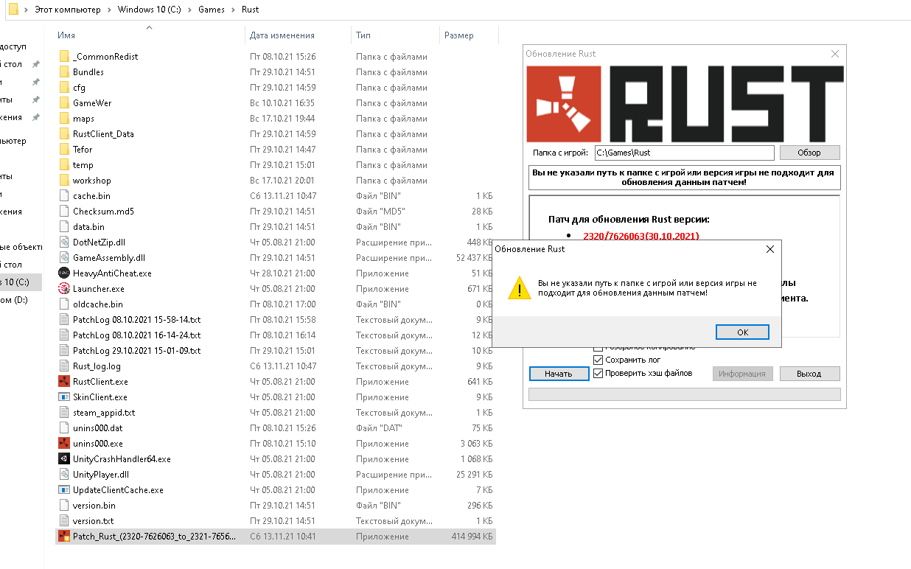Screen dimensions: 911x569
Task: Expand the breadcrumb arrow after Этот компьютер
Action: pyautogui.click(x=110, y=10)
